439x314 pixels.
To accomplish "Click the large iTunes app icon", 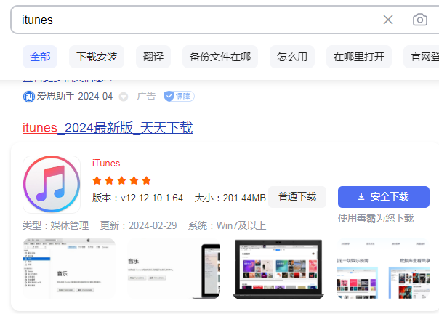I will tap(52, 184).
